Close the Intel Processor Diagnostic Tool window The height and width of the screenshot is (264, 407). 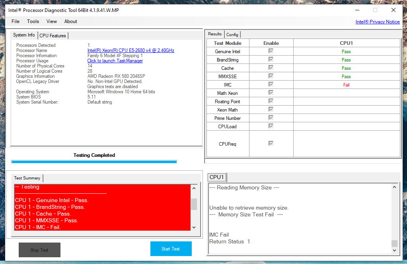point(393,10)
